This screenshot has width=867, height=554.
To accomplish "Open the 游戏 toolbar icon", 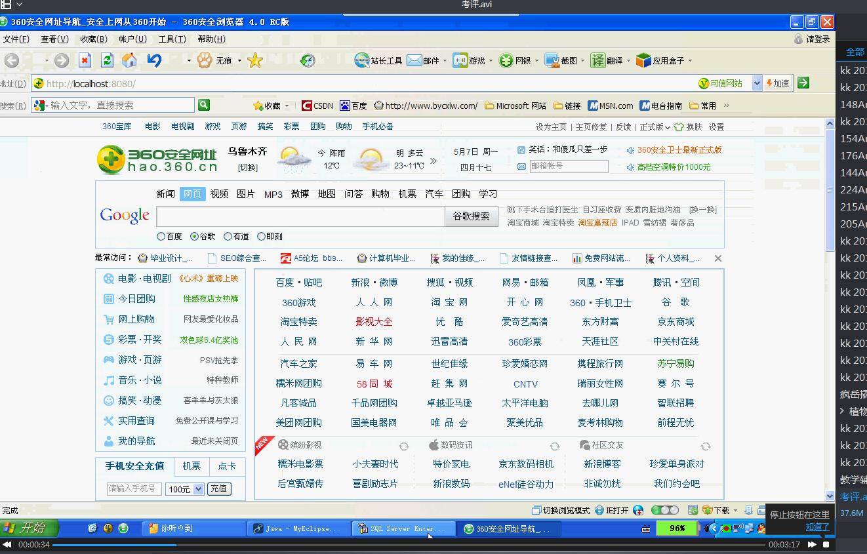I will point(460,60).
